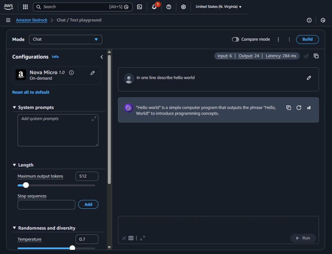Click the Build button

point(307,39)
